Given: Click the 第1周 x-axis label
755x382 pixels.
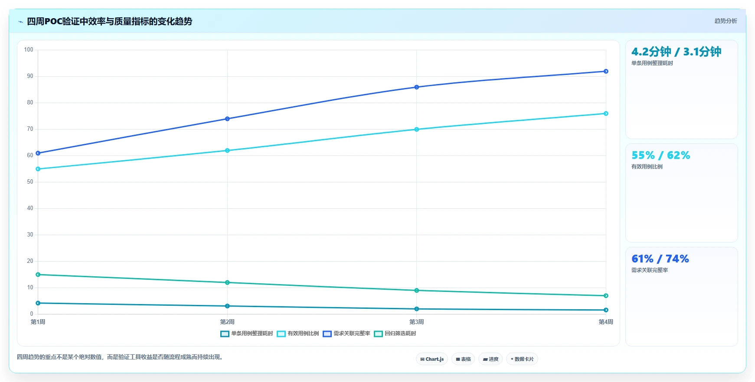Looking at the screenshot, I should tap(38, 322).
